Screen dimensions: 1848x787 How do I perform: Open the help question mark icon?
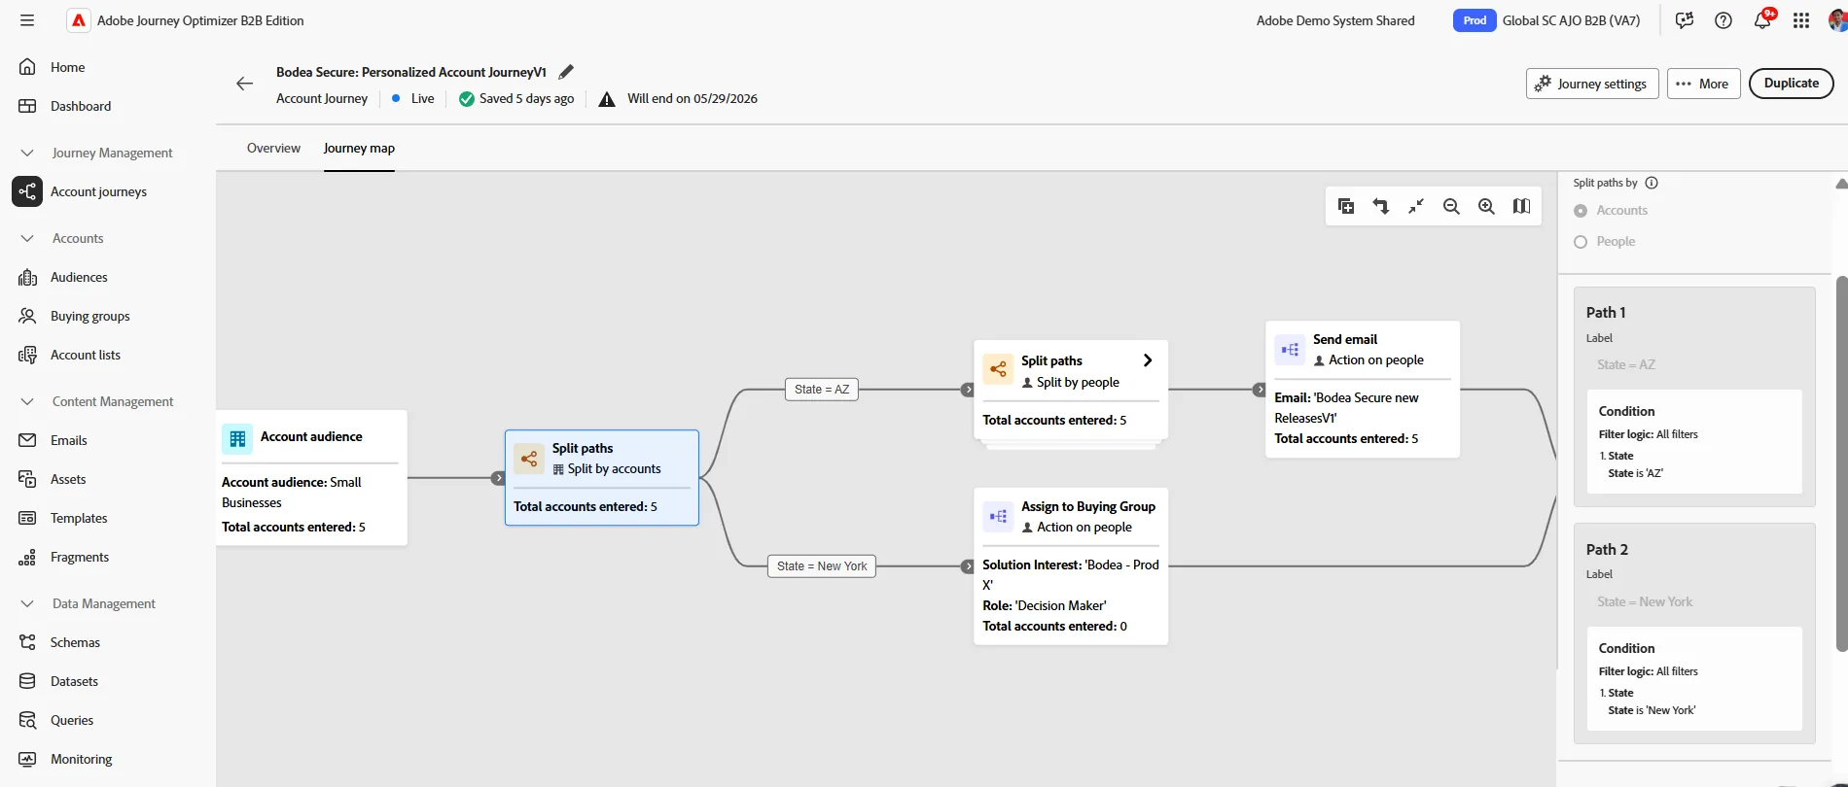tap(1724, 20)
